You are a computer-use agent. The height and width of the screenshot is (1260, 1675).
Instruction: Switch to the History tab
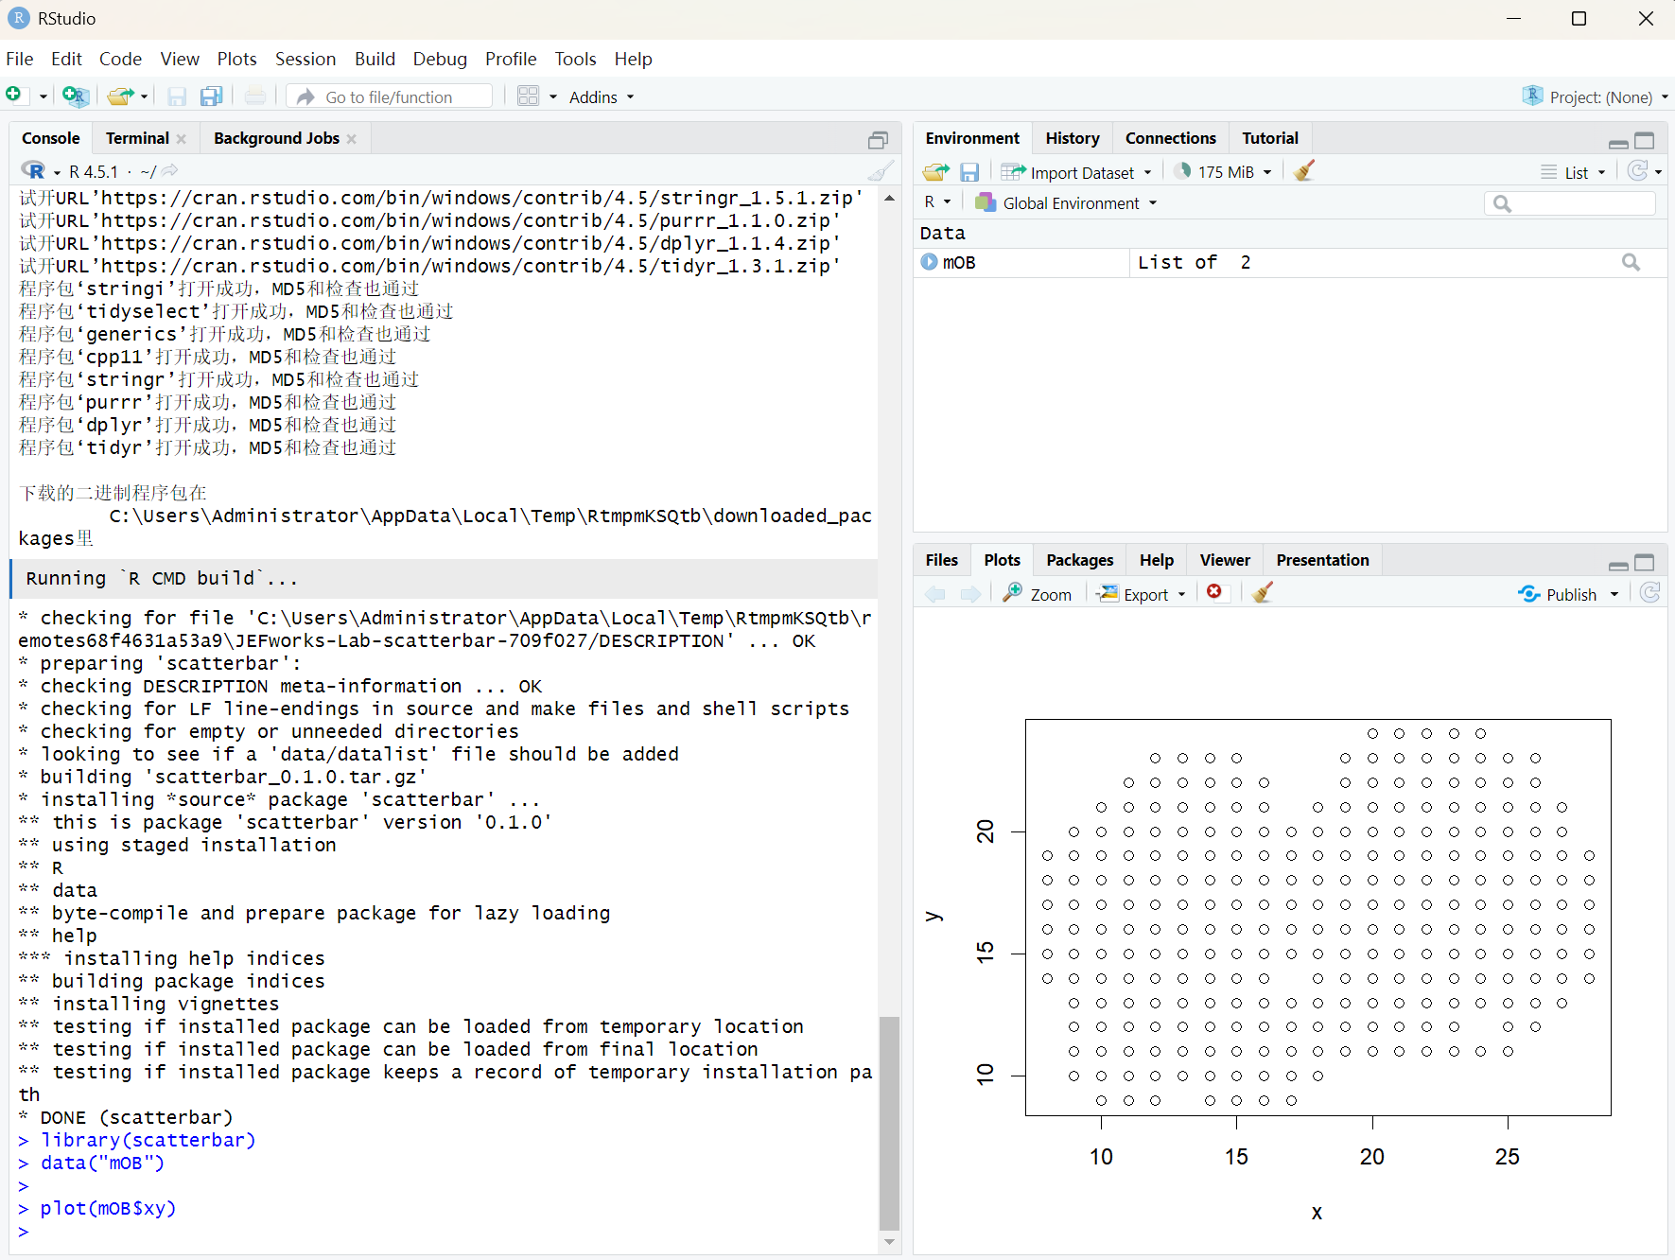1073,138
